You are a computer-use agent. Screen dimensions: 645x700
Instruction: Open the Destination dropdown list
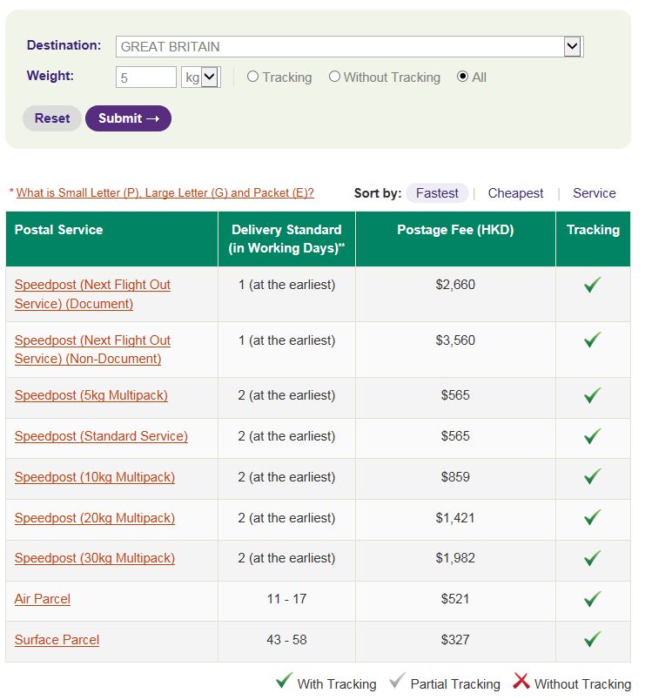[572, 47]
